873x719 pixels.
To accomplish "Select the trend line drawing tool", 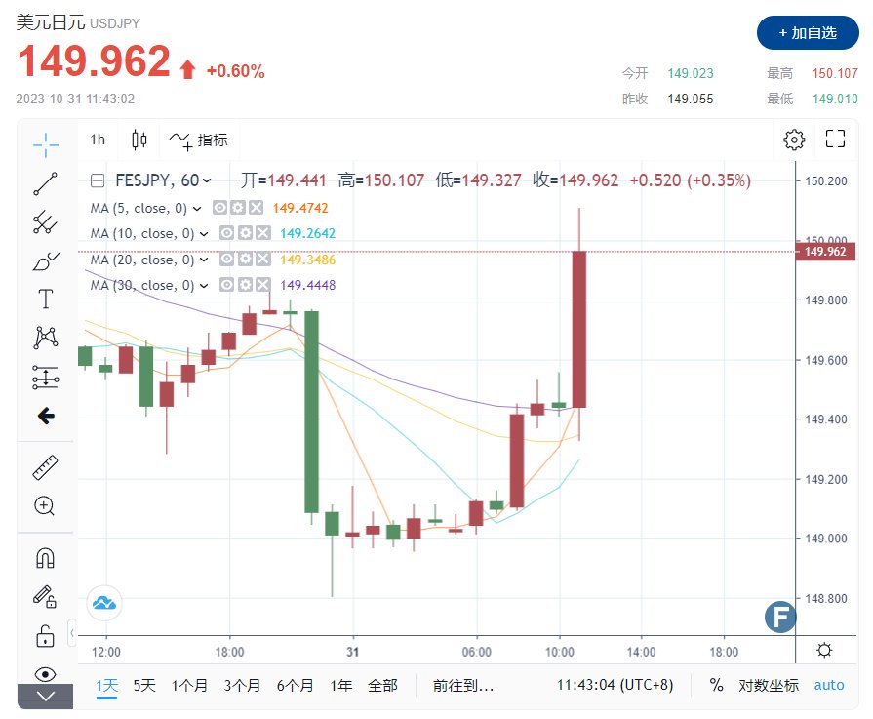I will 46,183.
